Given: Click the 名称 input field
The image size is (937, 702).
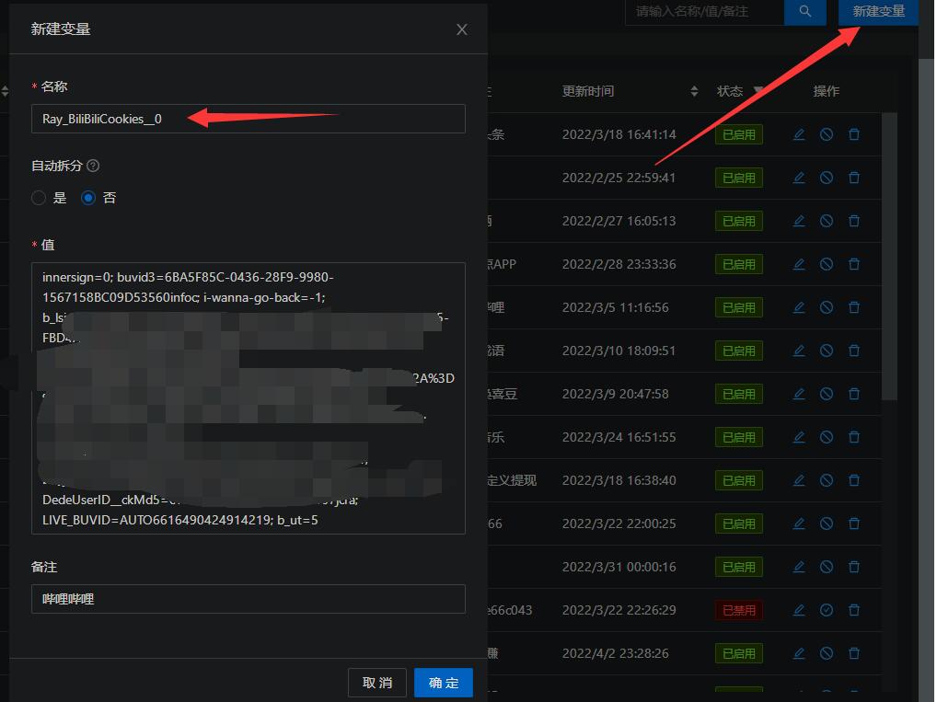Looking at the screenshot, I should coord(248,119).
